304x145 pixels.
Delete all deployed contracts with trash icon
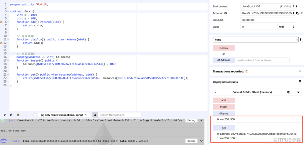click(x=300, y=81)
